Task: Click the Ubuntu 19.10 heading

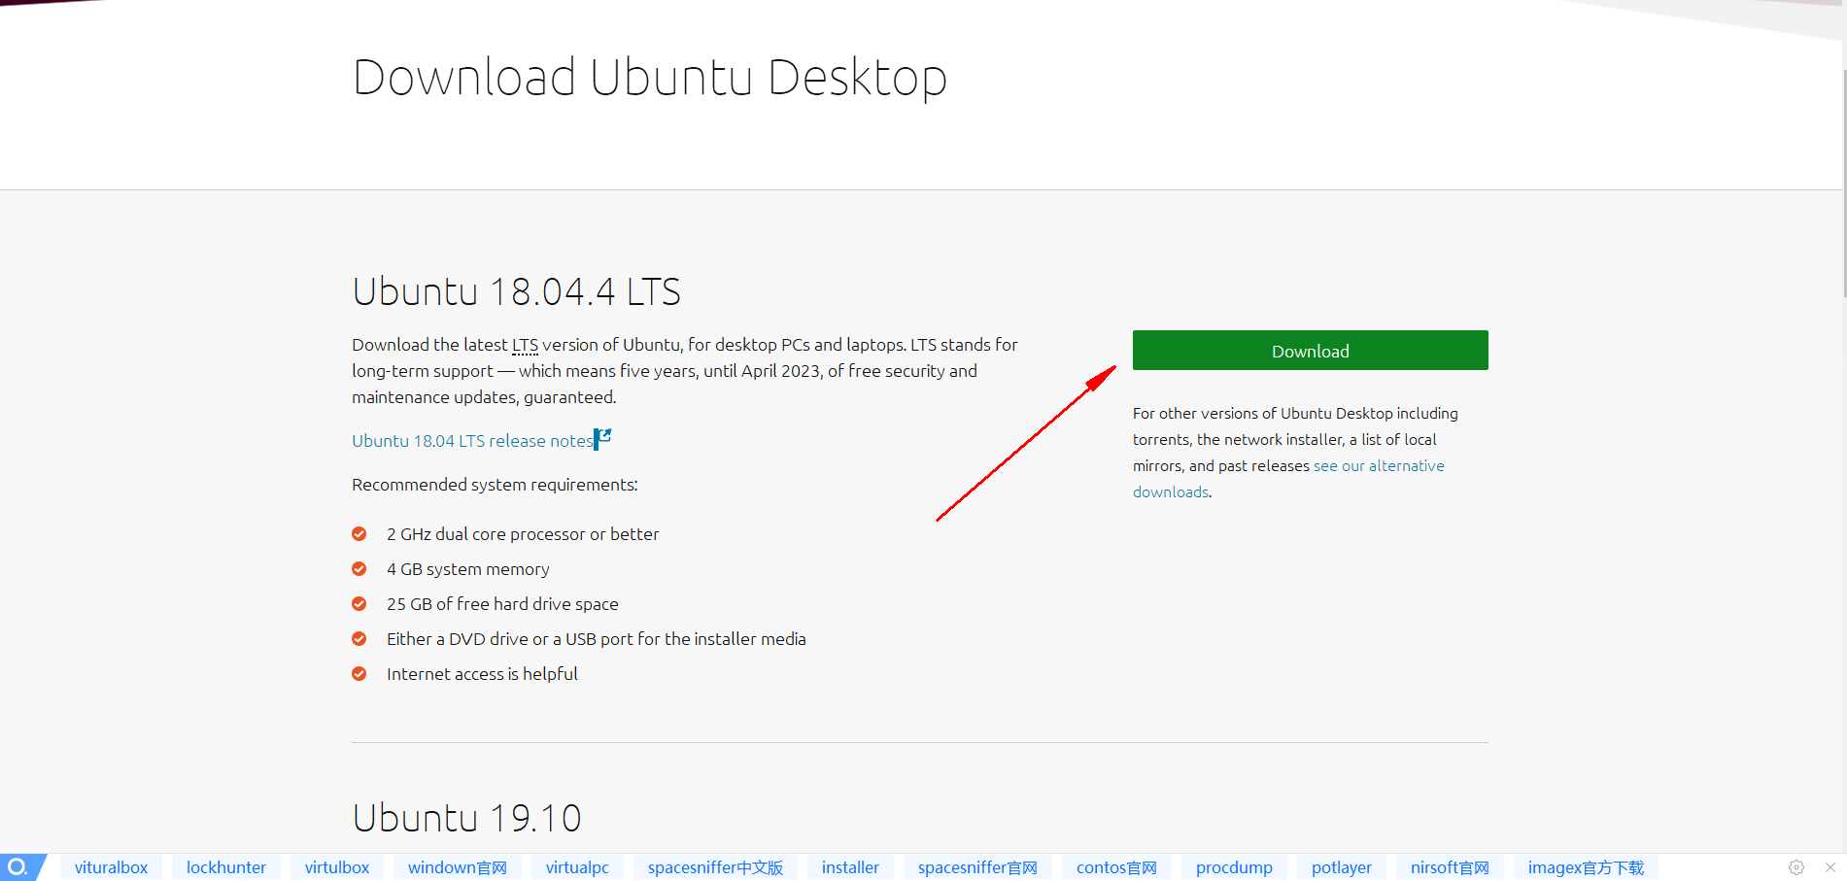Action: click(x=466, y=818)
